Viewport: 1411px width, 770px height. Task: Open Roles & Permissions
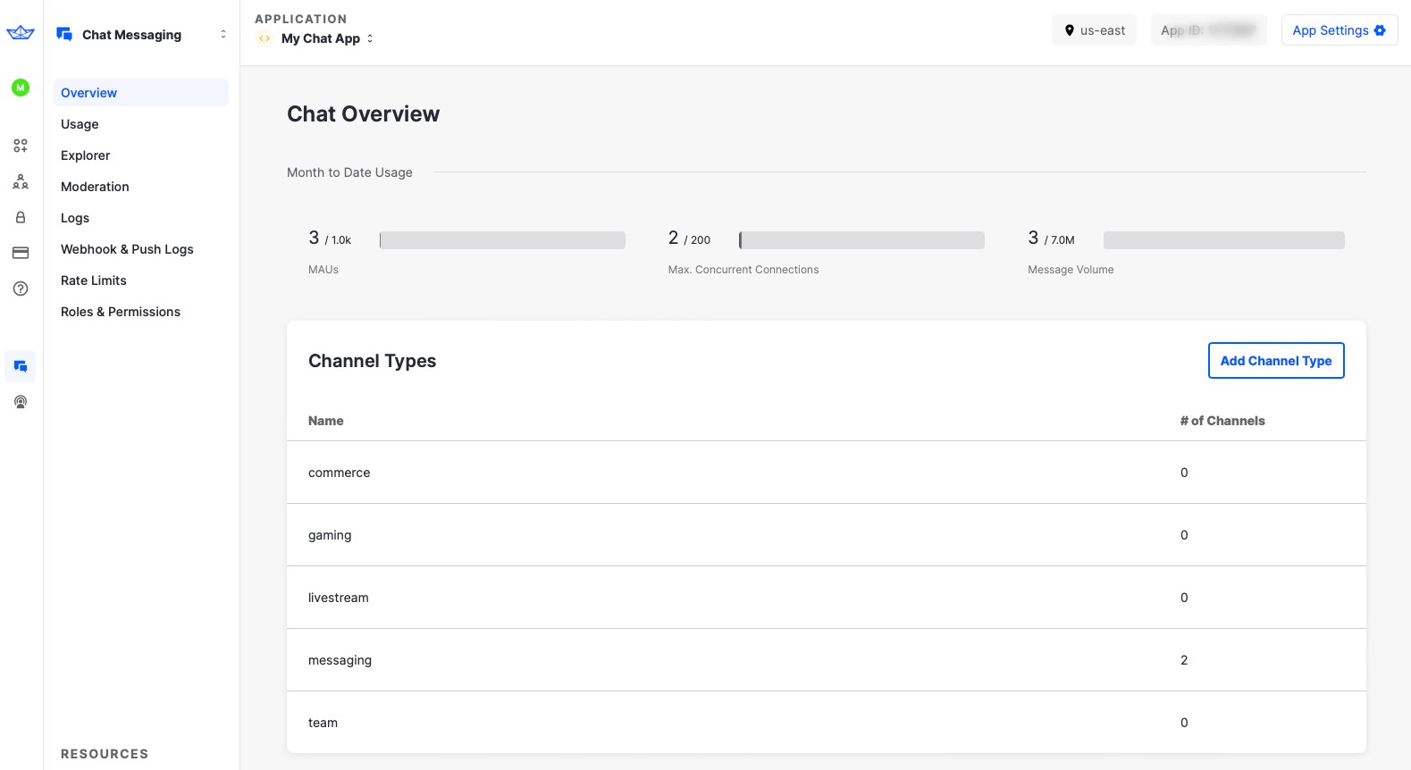141,312
